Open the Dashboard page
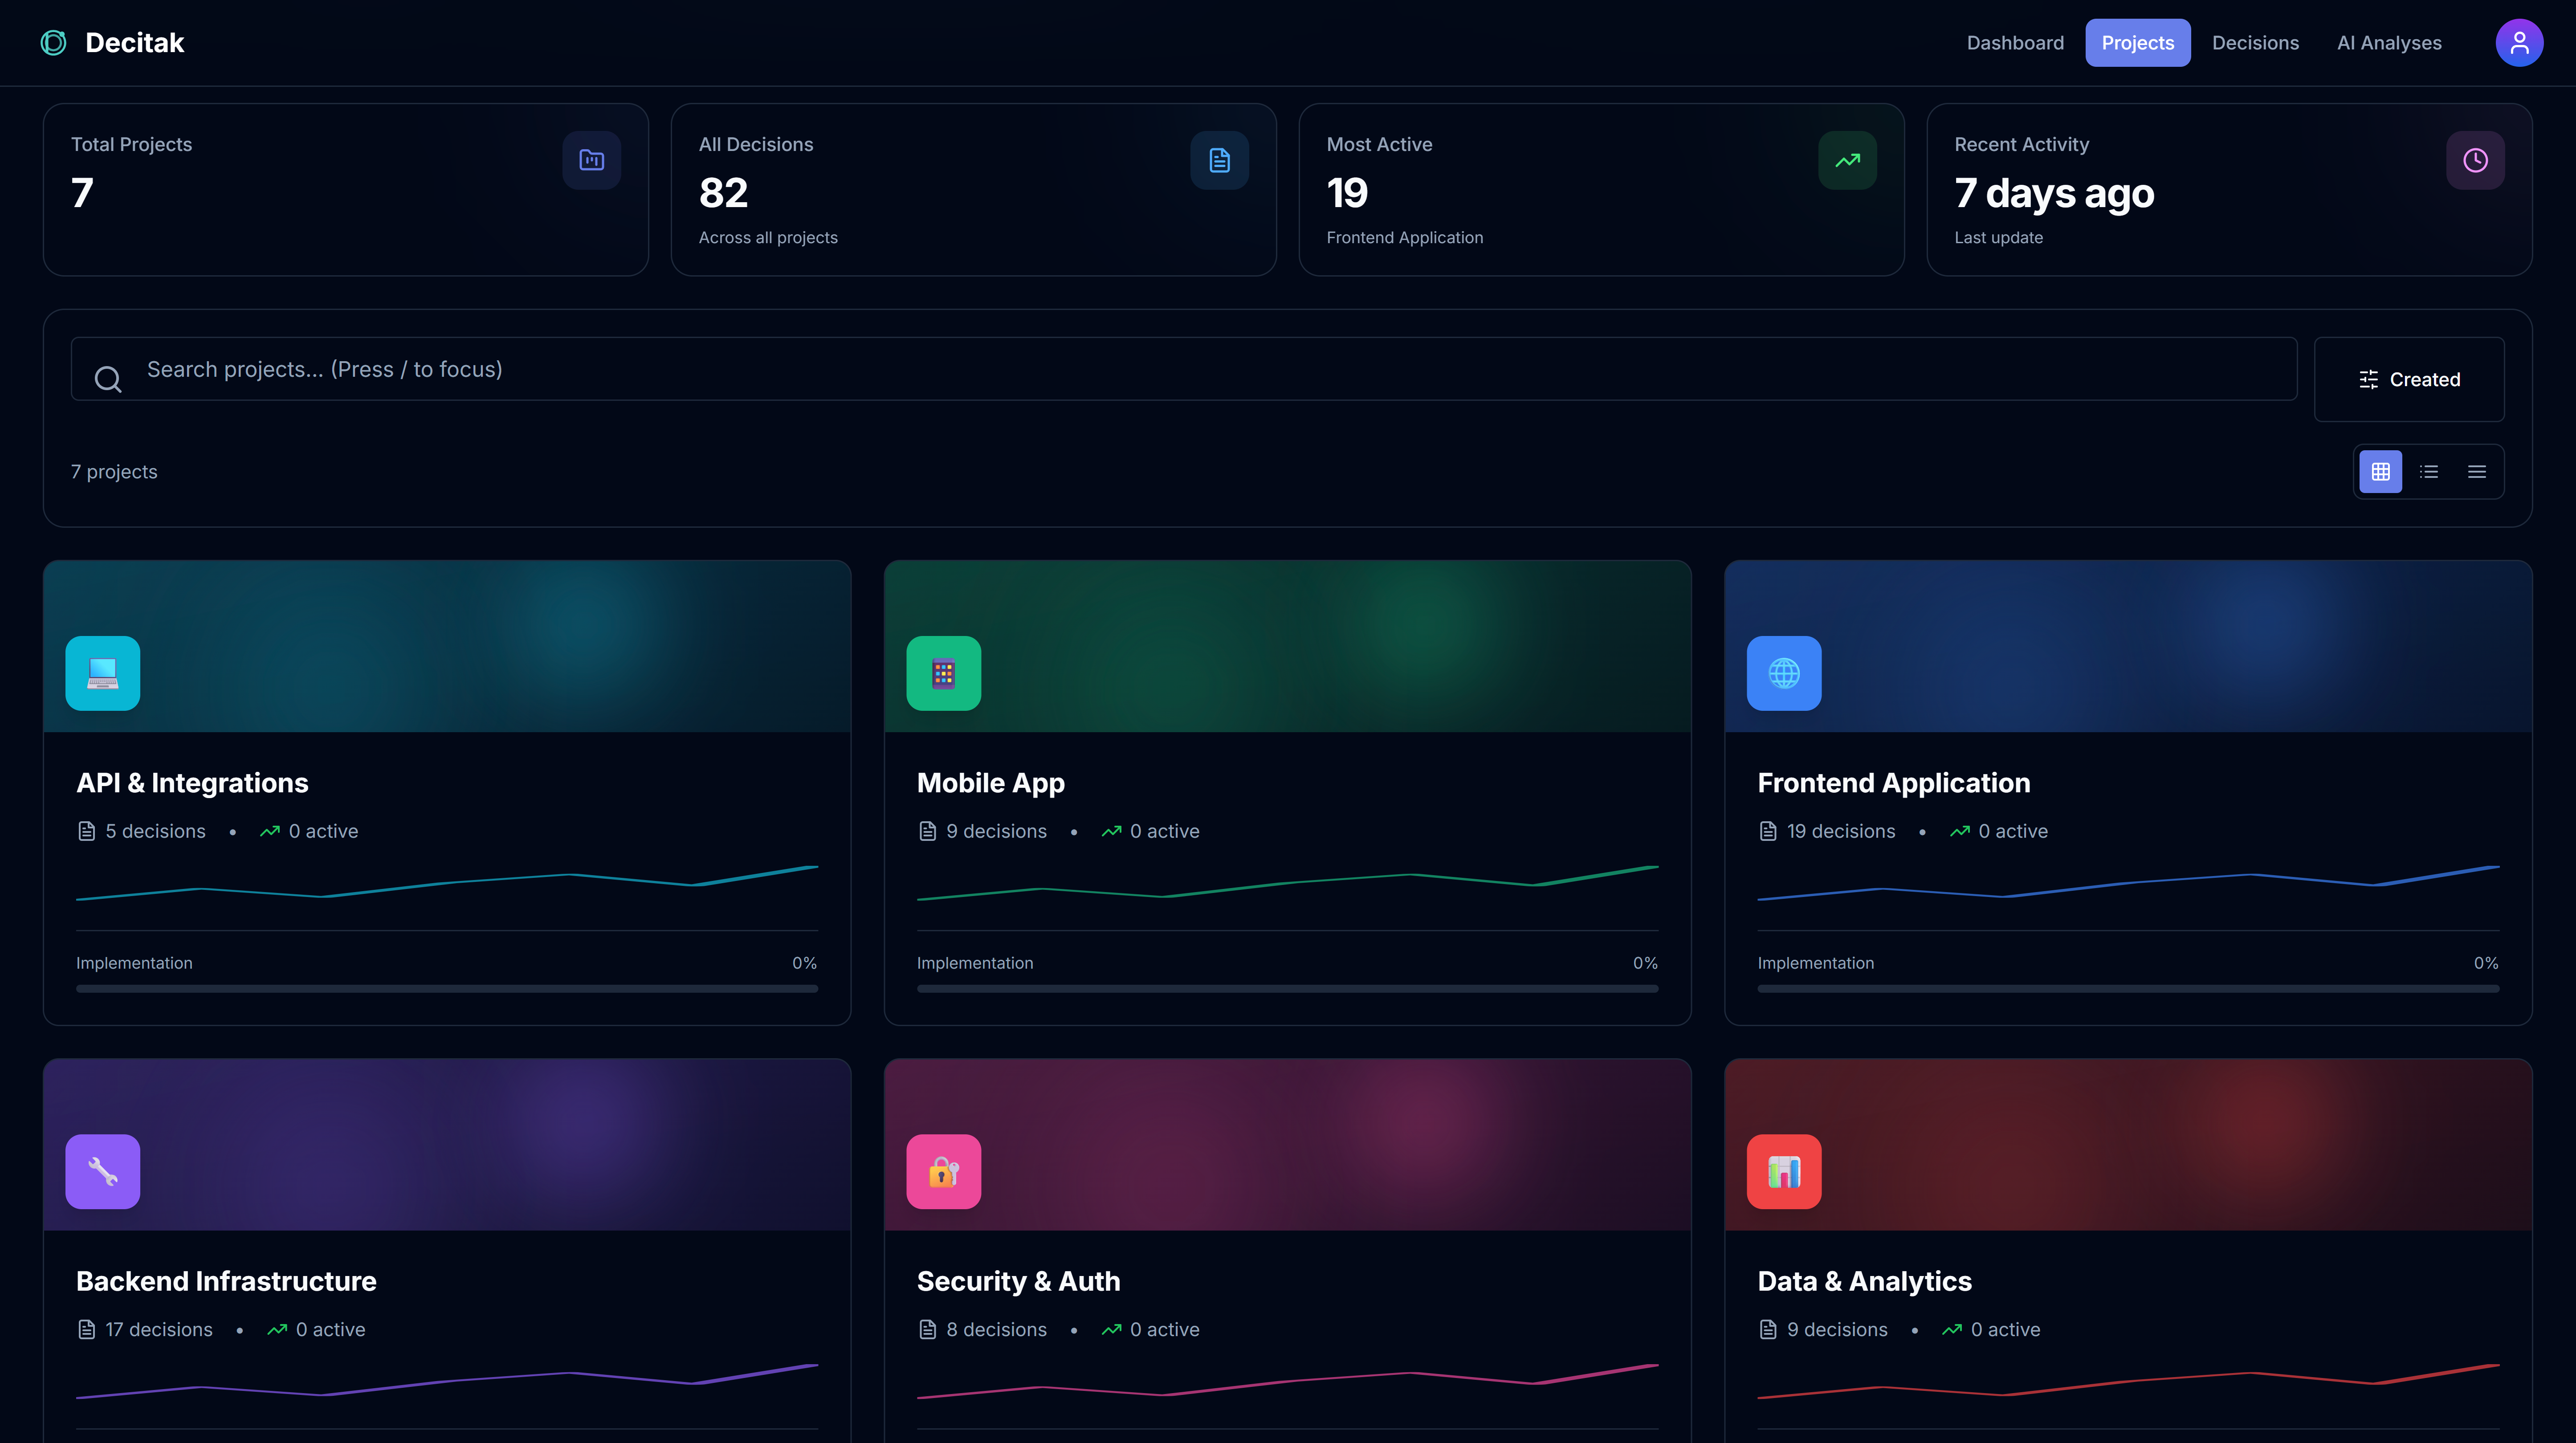The image size is (2576, 1443). pyautogui.click(x=2014, y=42)
